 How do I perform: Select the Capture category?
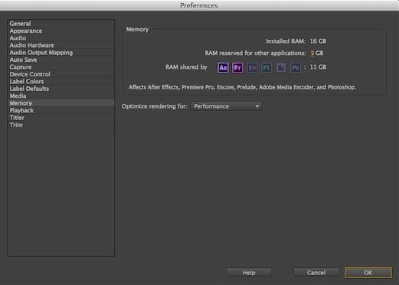[61, 67]
